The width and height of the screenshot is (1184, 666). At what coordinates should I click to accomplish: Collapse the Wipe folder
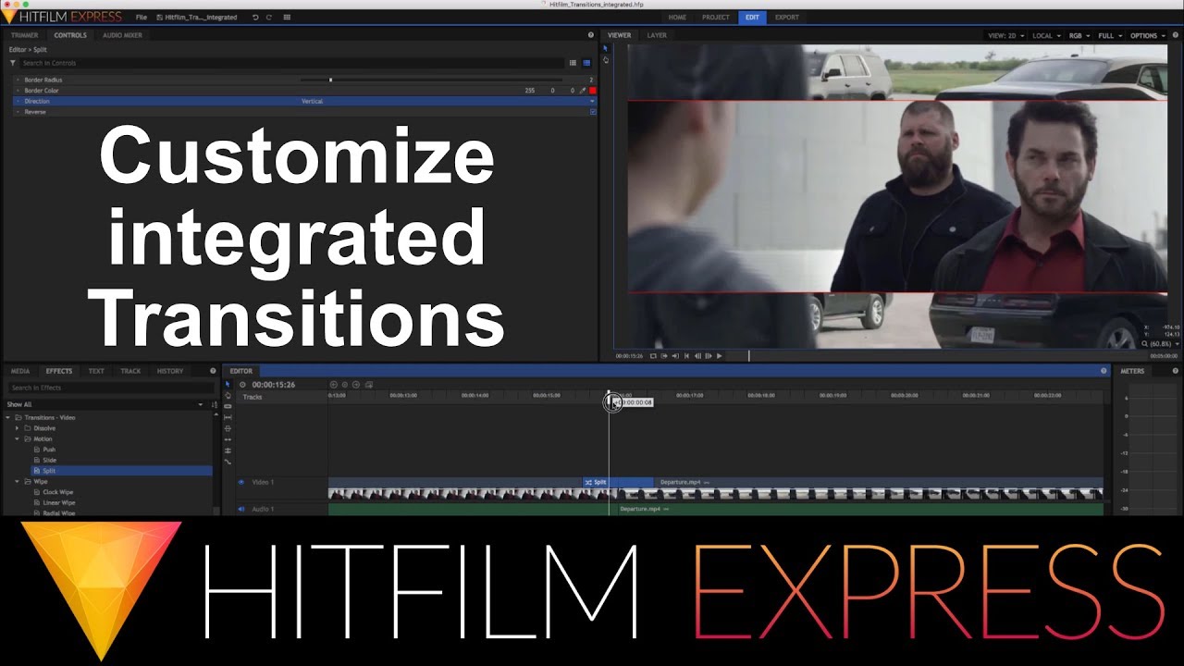pos(17,481)
